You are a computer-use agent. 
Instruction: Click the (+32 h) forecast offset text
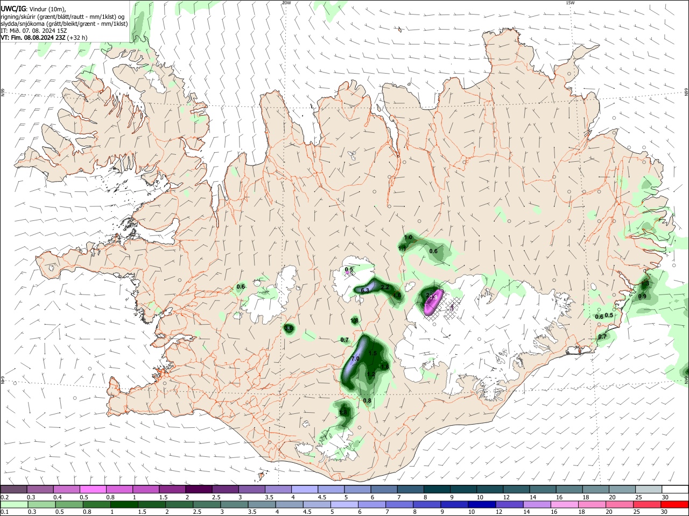pyautogui.click(x=78, y=38)
